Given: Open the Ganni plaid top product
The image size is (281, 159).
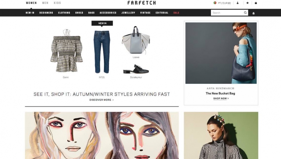Looking at the screenshot, I should [66, 51].
